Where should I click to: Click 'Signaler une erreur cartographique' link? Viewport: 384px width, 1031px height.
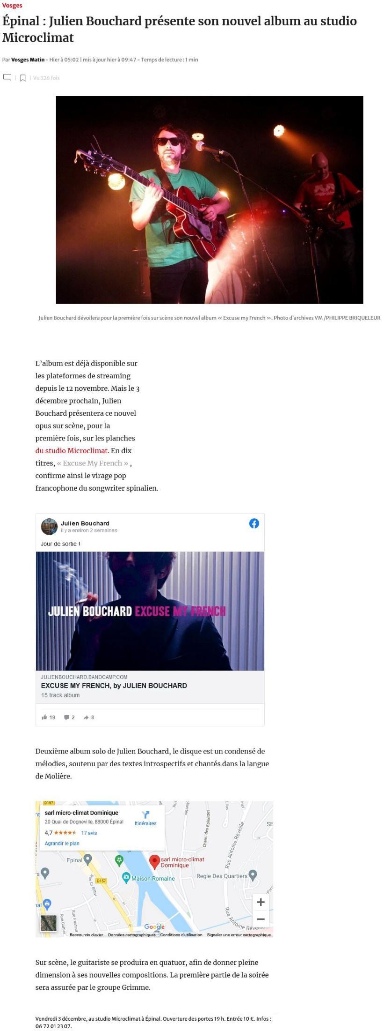coord(239,934)
